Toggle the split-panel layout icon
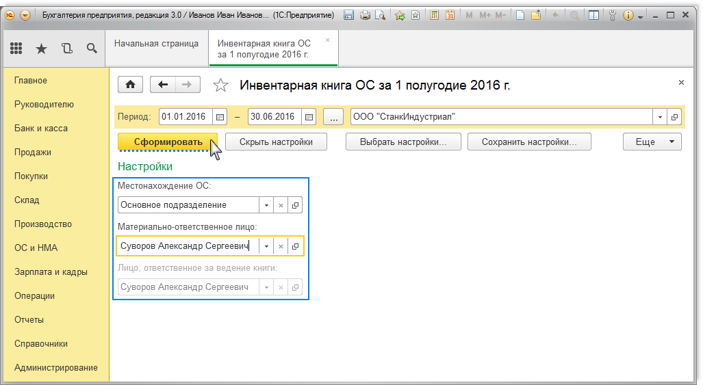Viewport: 703px width, 385px height. click(x=593, y=15)
